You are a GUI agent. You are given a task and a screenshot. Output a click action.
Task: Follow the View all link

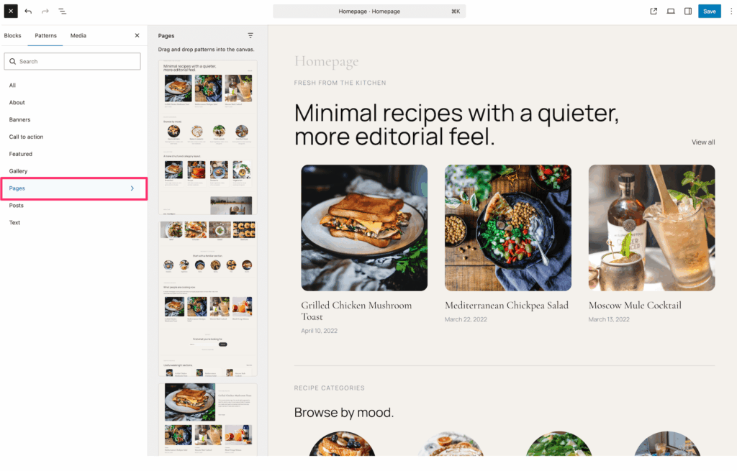tap(703, 142)
